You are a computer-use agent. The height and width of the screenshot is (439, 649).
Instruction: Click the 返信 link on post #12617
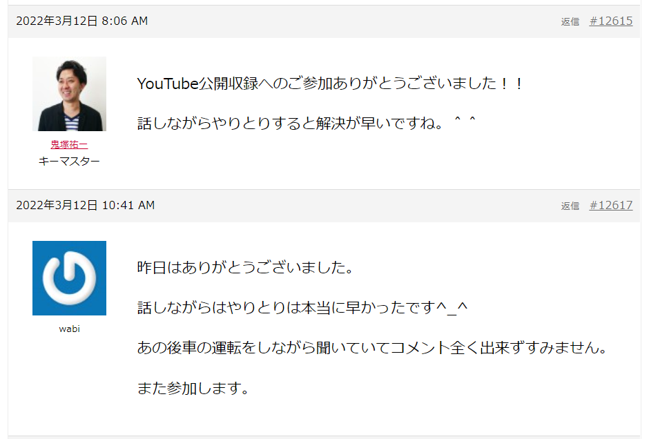(x=570, y=206)
